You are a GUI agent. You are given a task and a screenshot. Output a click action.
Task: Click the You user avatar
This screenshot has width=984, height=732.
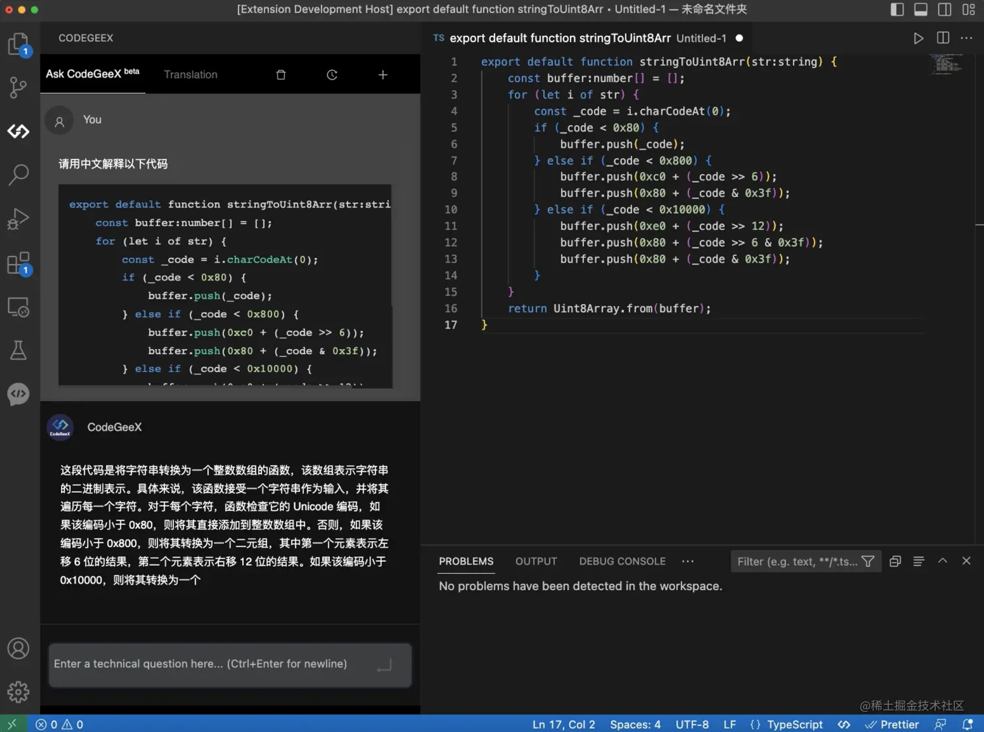59,121
